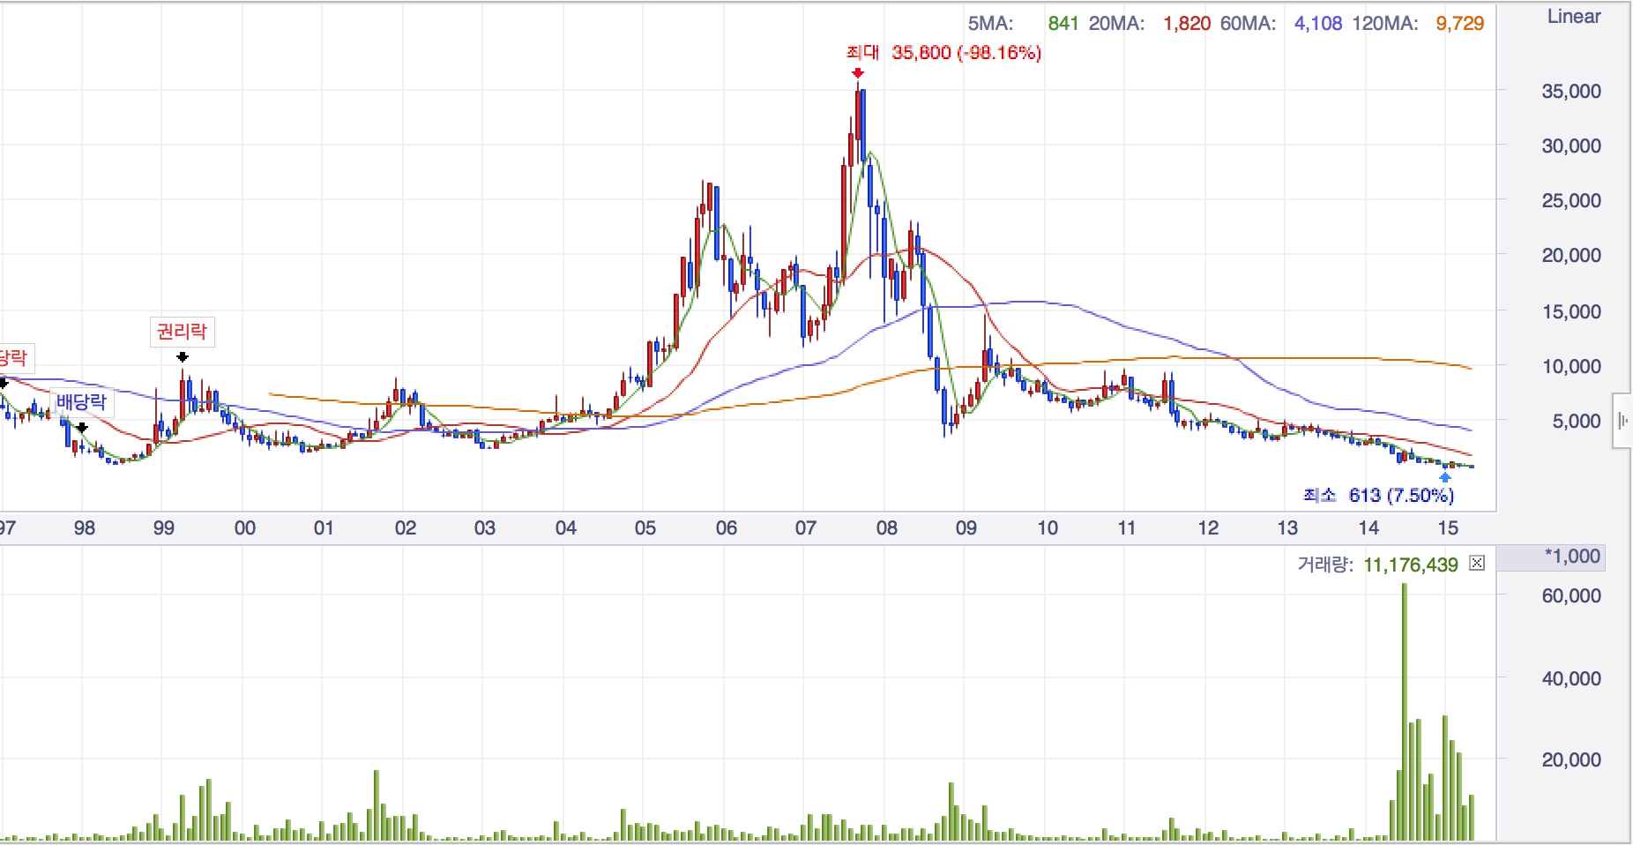Click the black arrow below 배당락 label

(x=82, y=428)
